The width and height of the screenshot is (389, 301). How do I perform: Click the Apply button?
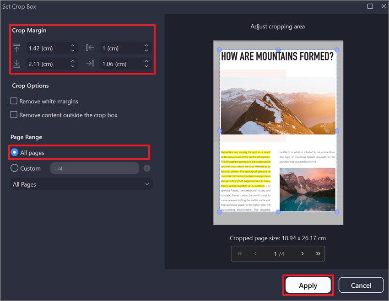tap(308, 285)
